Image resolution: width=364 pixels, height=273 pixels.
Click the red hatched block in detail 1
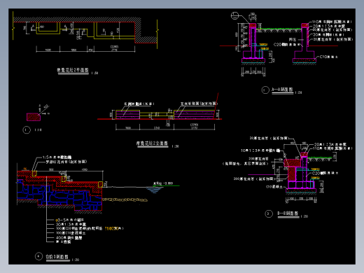click(34, 117)
